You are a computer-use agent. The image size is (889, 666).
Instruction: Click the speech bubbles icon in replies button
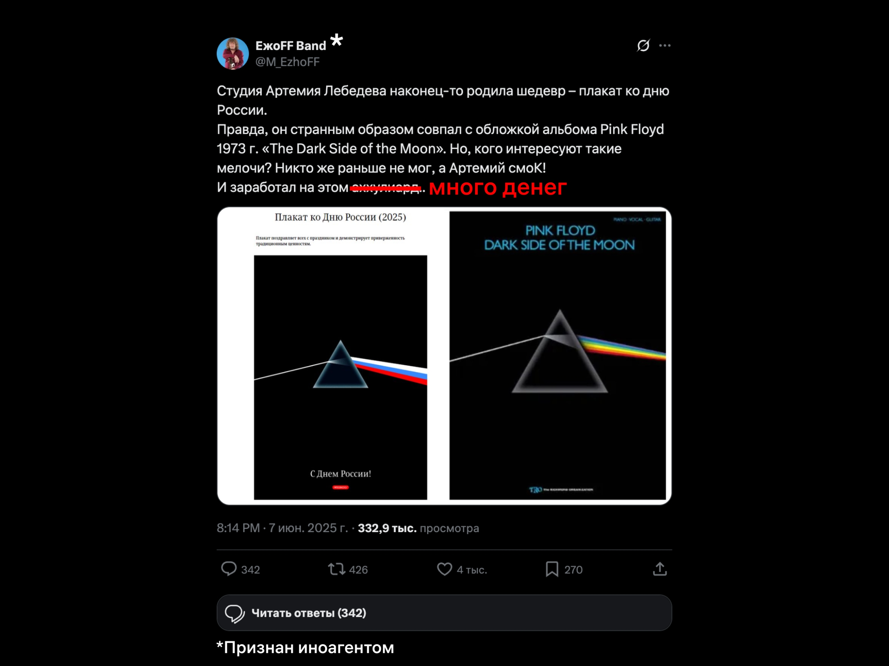point(235,613)
